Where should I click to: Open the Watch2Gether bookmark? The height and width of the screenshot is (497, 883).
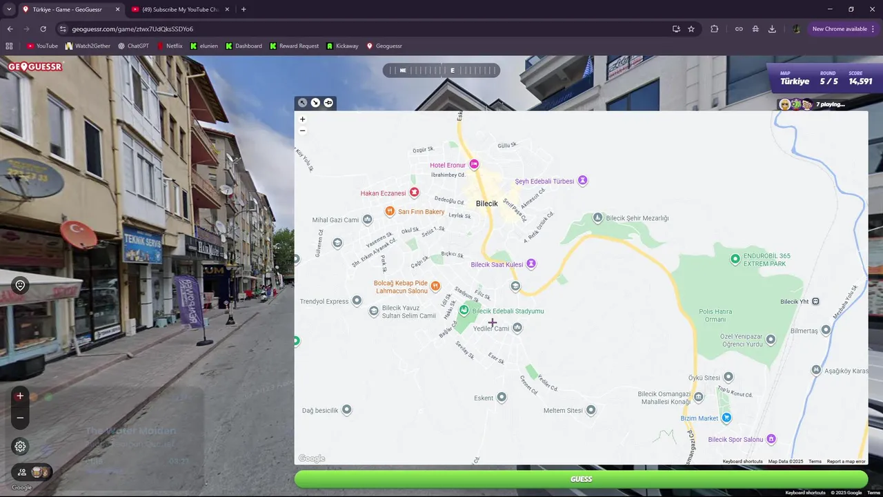point(88,46)
